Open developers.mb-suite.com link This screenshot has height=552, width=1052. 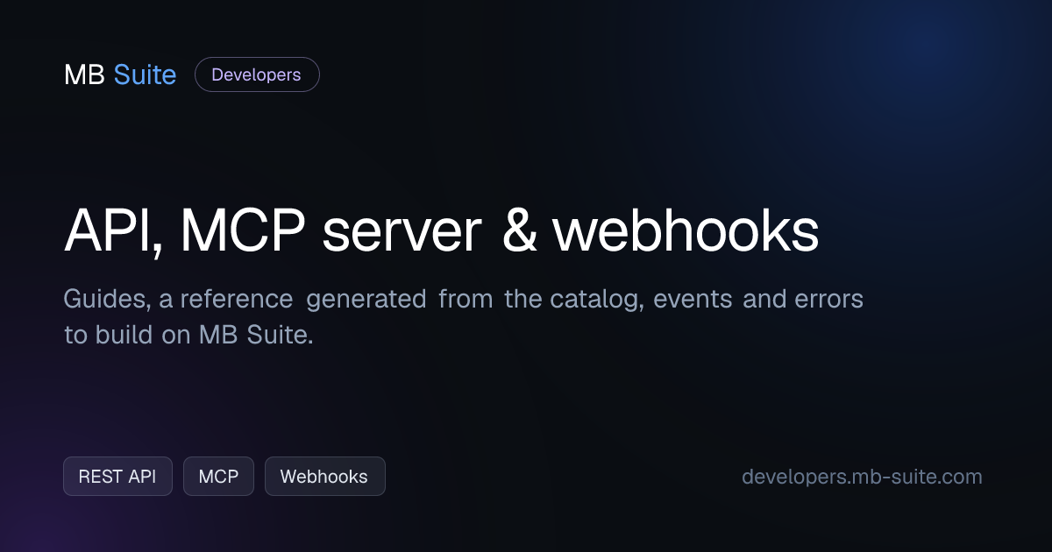pyautogui.click(x=862, y=477)
